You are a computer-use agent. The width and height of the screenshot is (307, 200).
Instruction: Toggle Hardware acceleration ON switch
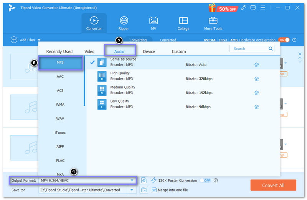[x=284, y=40]
